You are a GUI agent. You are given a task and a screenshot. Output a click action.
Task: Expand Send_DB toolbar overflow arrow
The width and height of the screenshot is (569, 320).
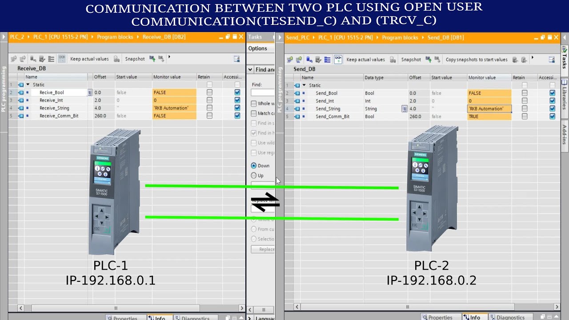(x=533, y=58)
